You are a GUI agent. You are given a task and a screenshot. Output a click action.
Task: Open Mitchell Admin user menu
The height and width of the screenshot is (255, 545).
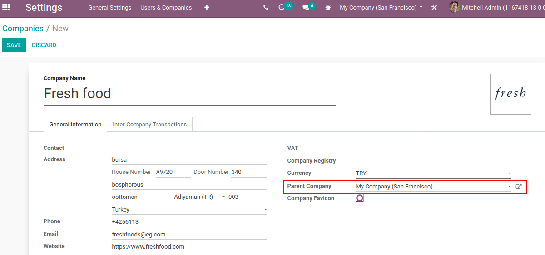tap(497, 8)
